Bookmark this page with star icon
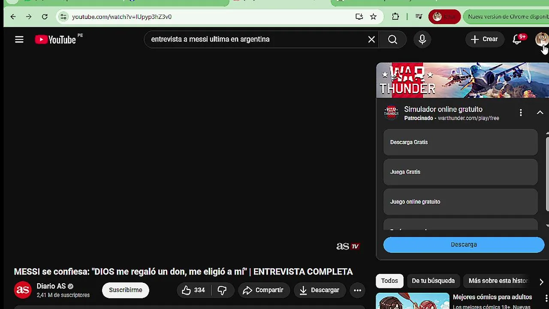Image resolution: width=549 pixels, height=309 pixels. [374, 17]
